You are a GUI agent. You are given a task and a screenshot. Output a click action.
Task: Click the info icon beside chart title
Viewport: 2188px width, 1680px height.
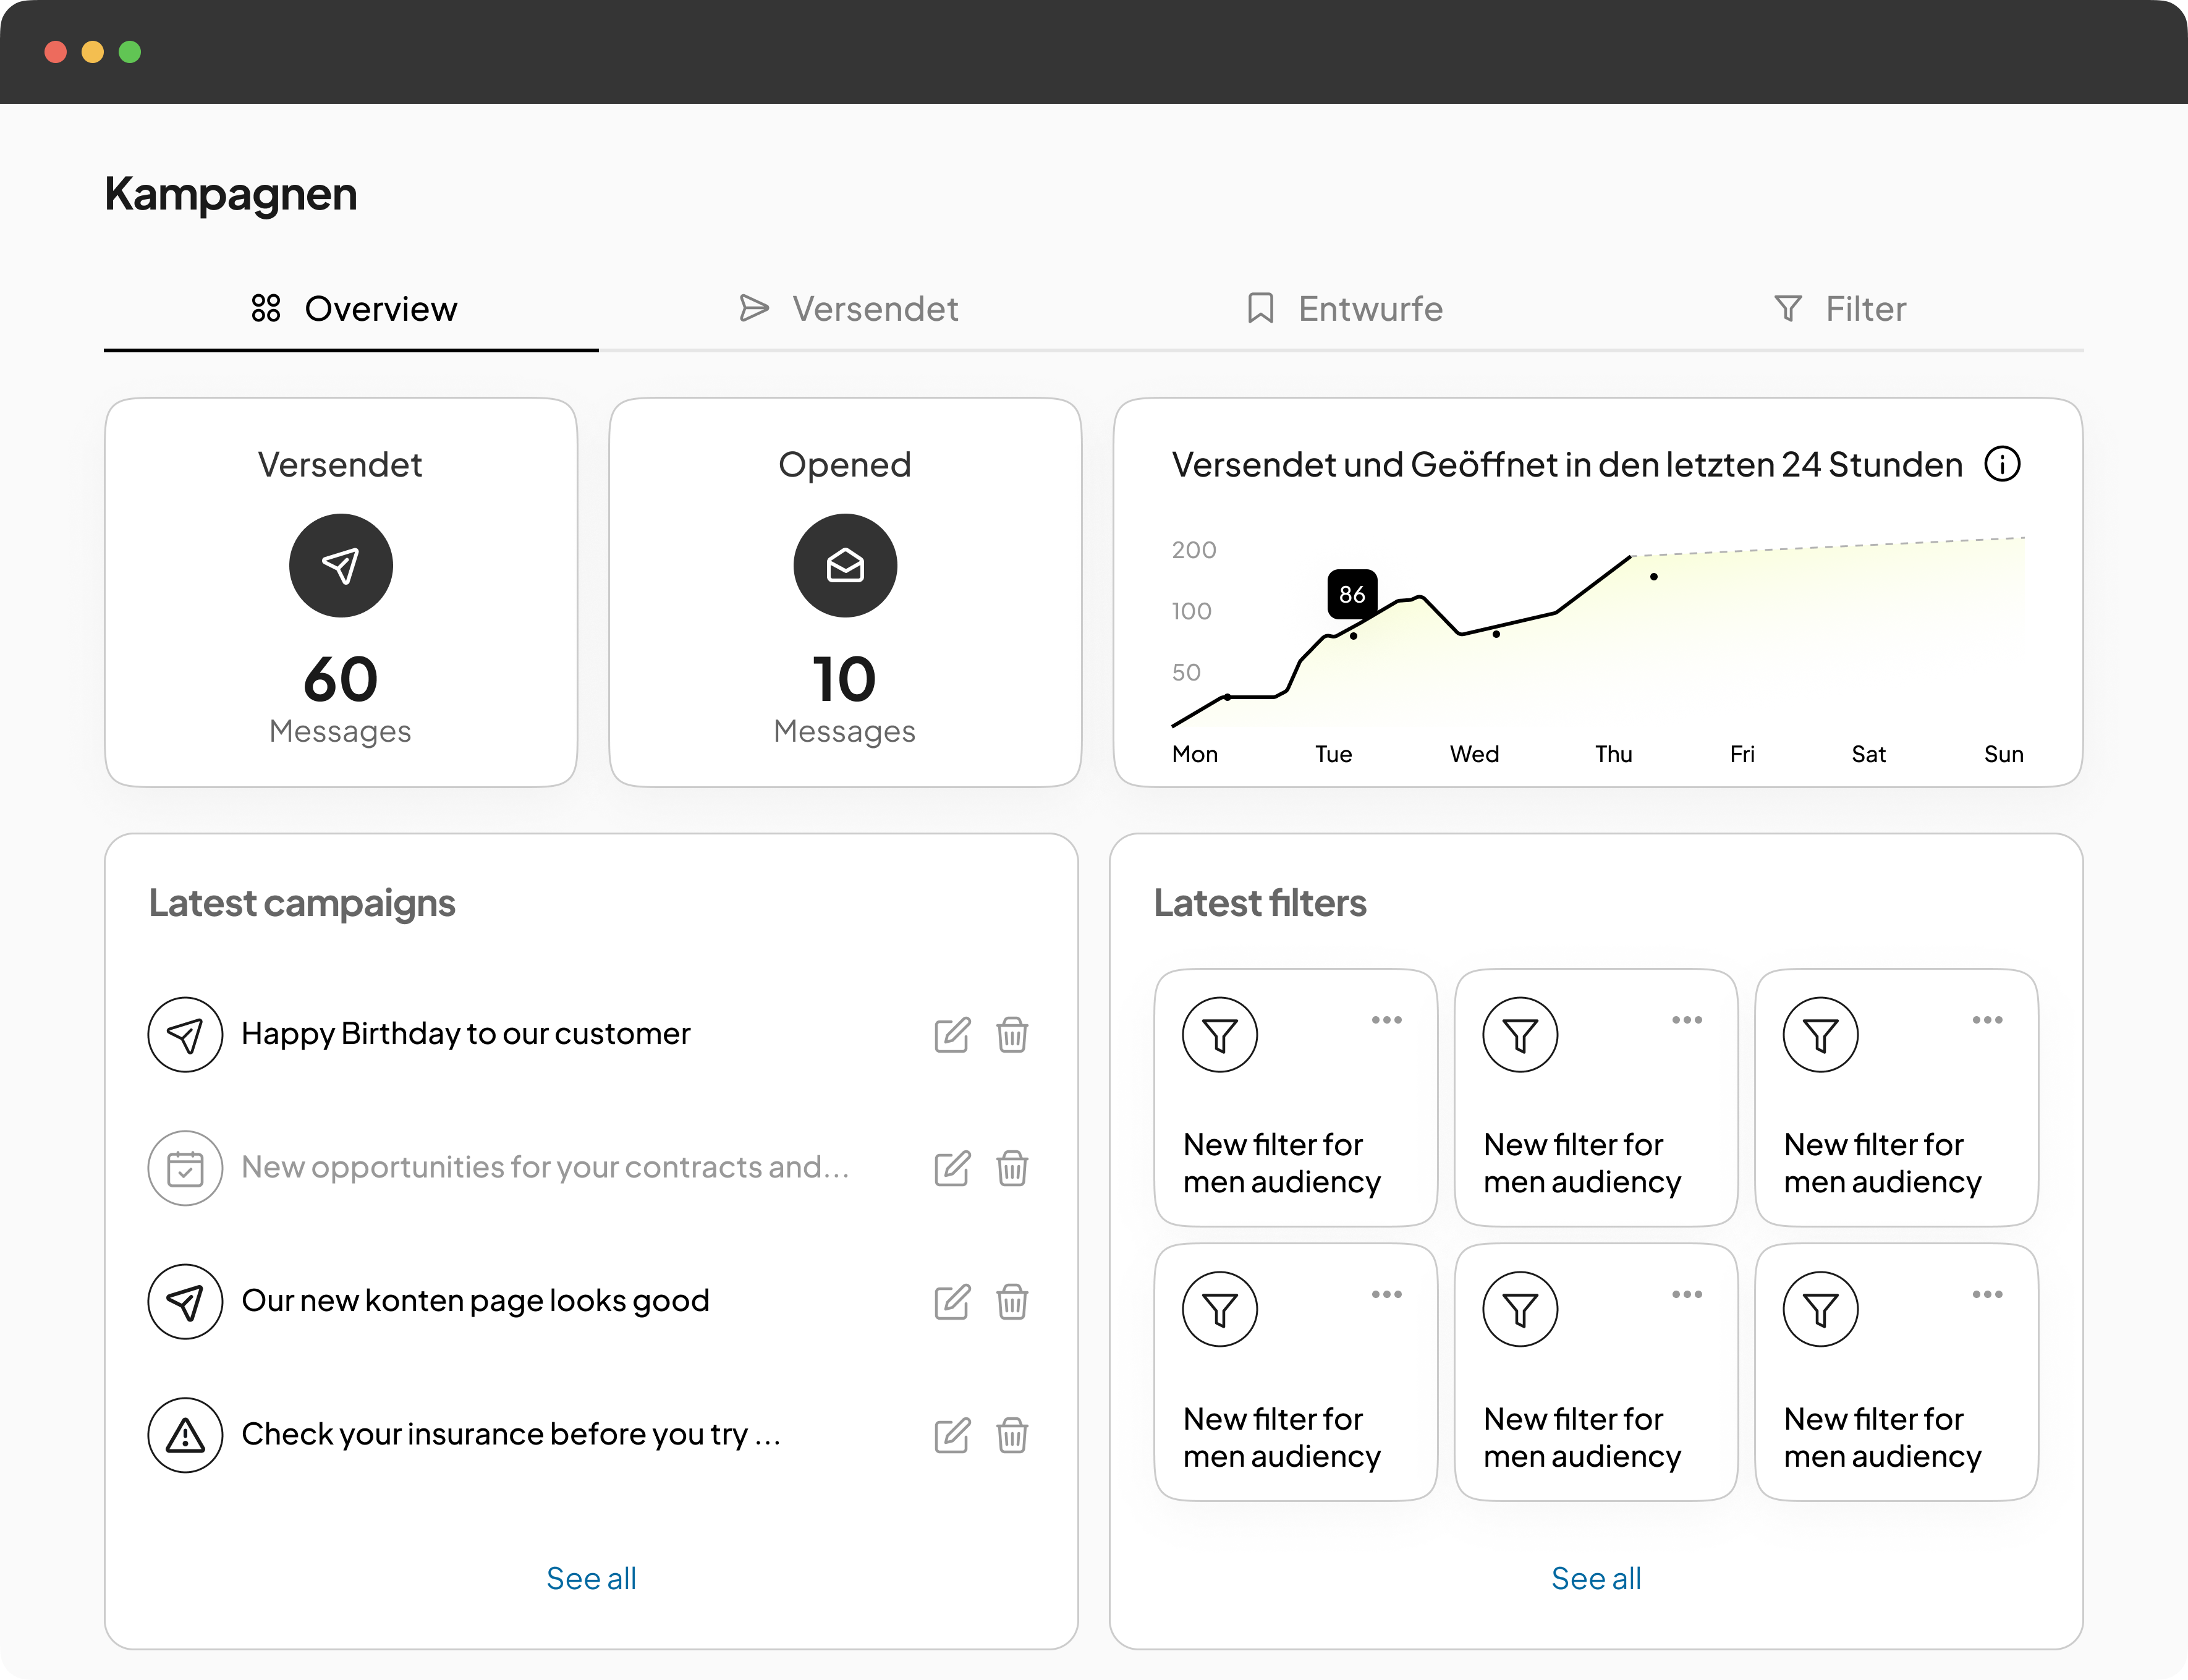click(x=2002, y=464)
